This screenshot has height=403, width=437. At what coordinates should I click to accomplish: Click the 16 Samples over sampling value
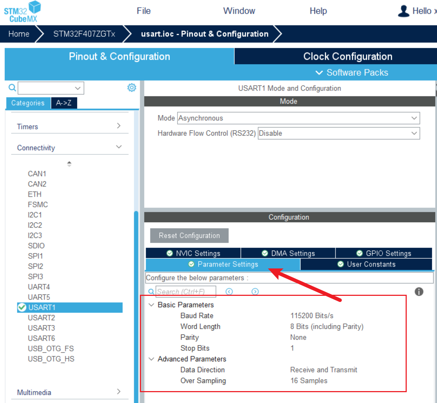[309, 381]
